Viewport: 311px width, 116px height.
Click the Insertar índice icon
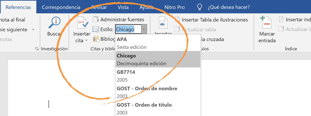coord(281,19)
